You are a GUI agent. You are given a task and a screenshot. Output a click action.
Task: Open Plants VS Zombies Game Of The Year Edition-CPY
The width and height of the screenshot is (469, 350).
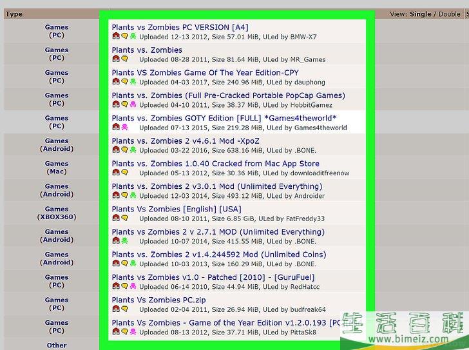pos(205,73)
